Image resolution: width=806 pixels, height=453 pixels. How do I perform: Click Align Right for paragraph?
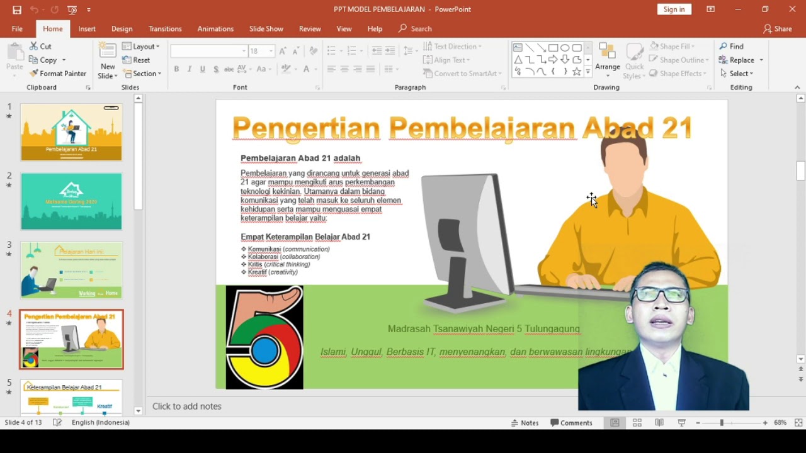click(358, 69)
